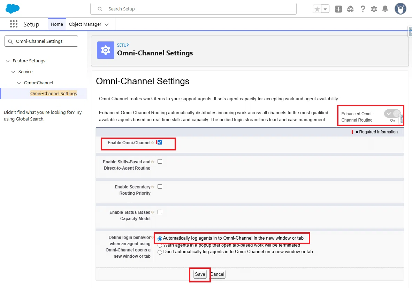Viewport: 412px width, 288px height.
Task: Click the Feature Settings label
Action: 29,61
